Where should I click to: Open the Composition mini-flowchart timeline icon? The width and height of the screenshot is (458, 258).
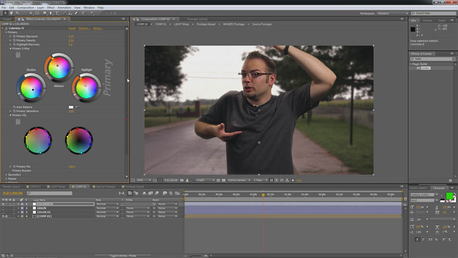(x=121, y=193)
